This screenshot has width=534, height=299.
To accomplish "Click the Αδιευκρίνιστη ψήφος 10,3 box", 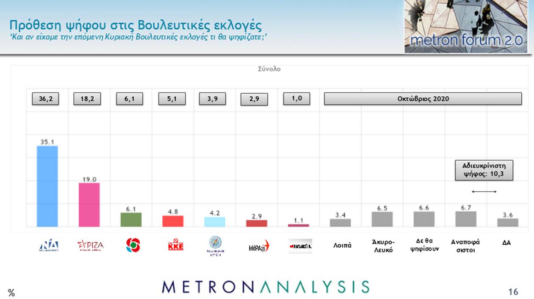I will coord(484,170).
